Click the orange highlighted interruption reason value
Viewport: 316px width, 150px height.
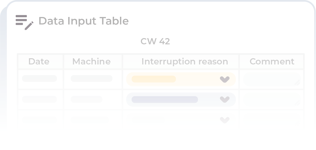(154, 79)
